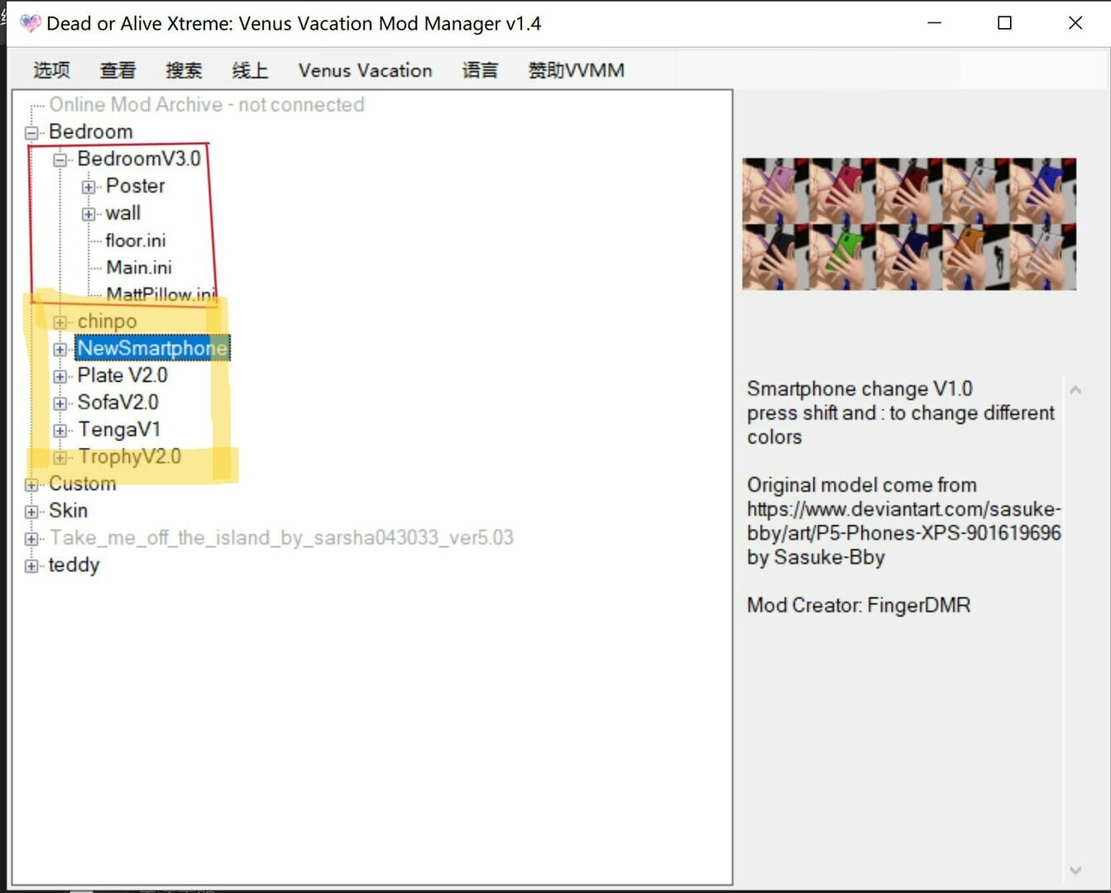1111x893 pixels.
Task: Click 'Smartphone change V1.0' description line
Action: point(860,389)
